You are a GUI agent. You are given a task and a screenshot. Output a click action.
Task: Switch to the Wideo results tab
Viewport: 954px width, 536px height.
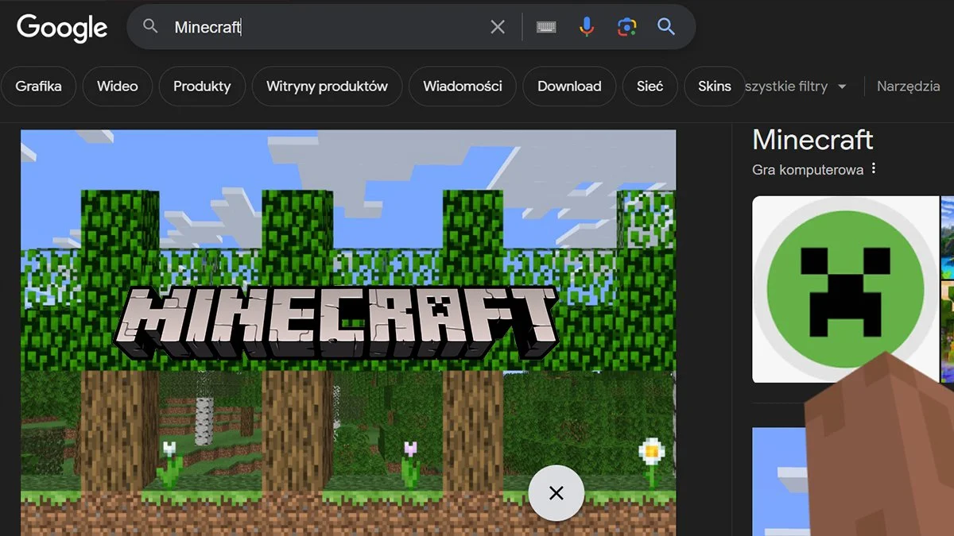coord(117,87)
